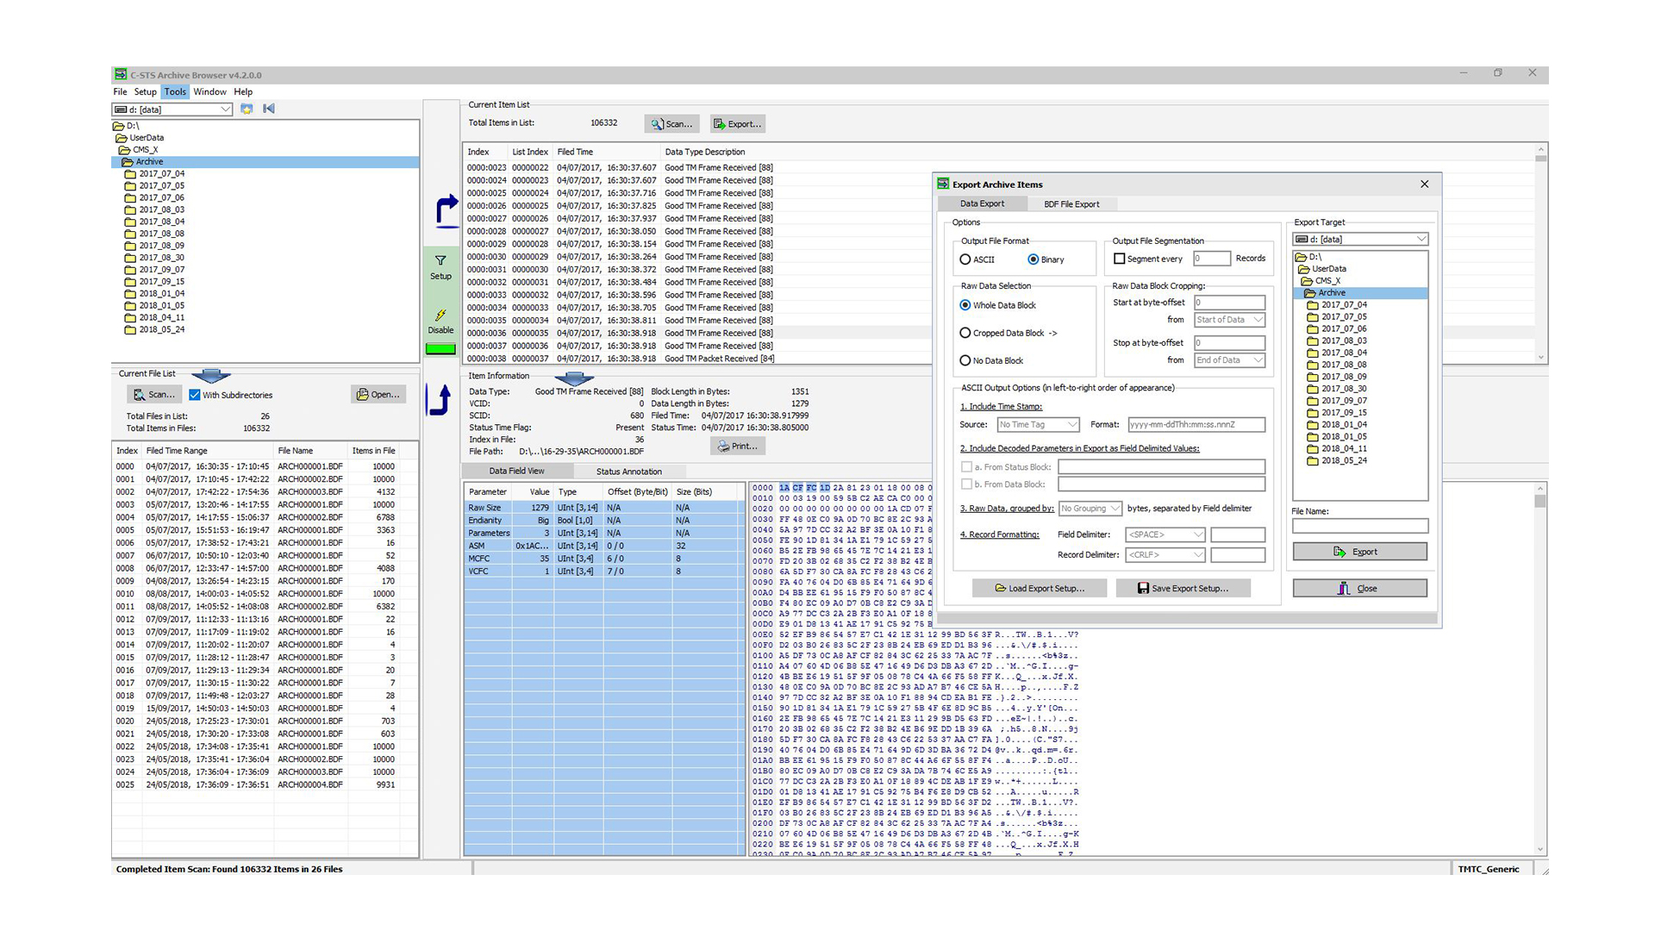Open the Tools menu
1655x931 pixels.
(175, 91)
